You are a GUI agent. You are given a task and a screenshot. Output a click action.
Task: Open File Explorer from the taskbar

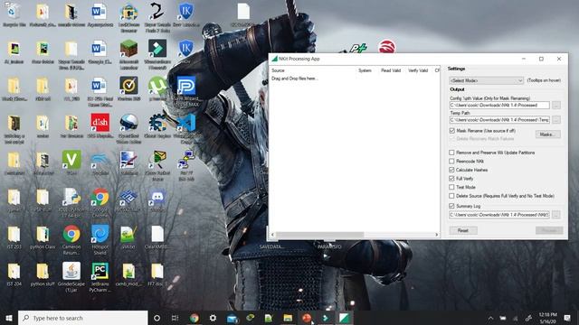pyautogui.click(x=288, y=318)
